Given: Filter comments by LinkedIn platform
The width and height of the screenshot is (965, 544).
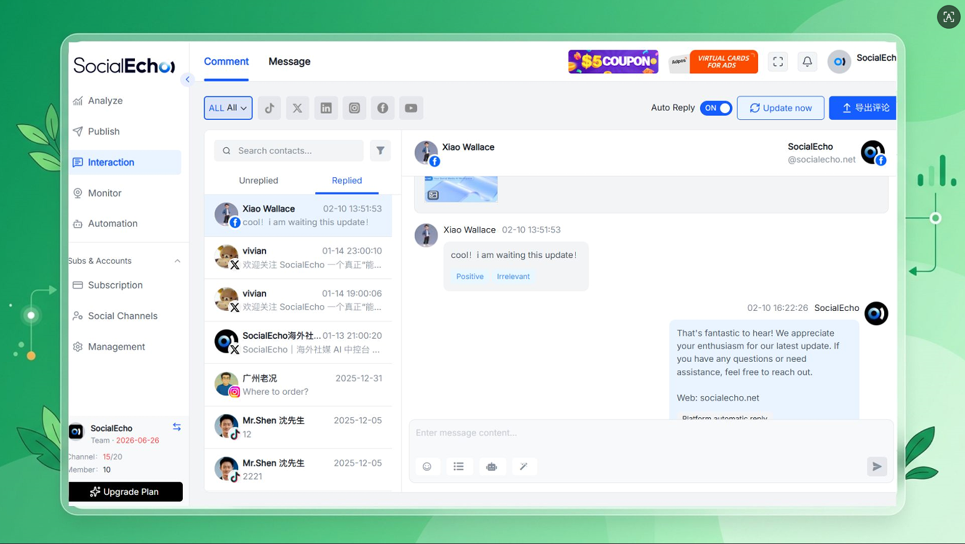Looking at the screenshot, I should pyautogui.click(x=326, y=108).
